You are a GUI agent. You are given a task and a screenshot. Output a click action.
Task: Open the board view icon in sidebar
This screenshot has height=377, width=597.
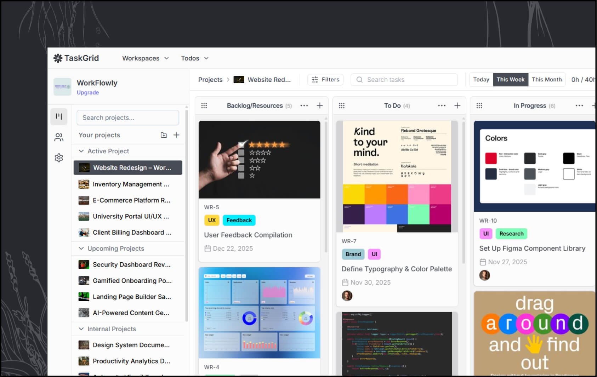[59, 116]
